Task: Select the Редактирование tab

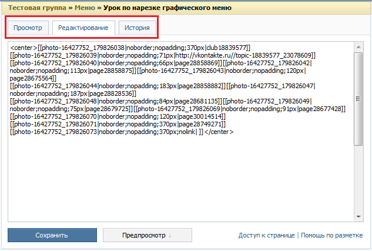Action: (x=83, y=28)
